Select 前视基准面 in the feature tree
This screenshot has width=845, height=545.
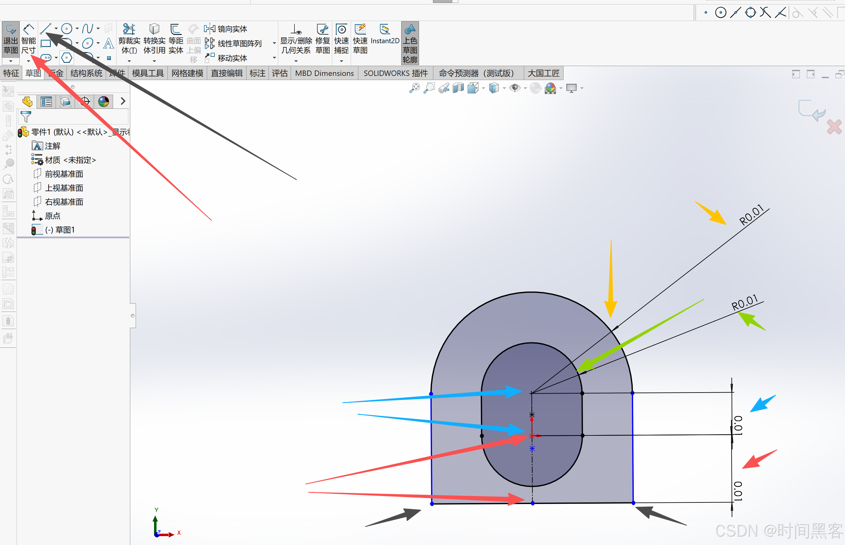point(64,174)
